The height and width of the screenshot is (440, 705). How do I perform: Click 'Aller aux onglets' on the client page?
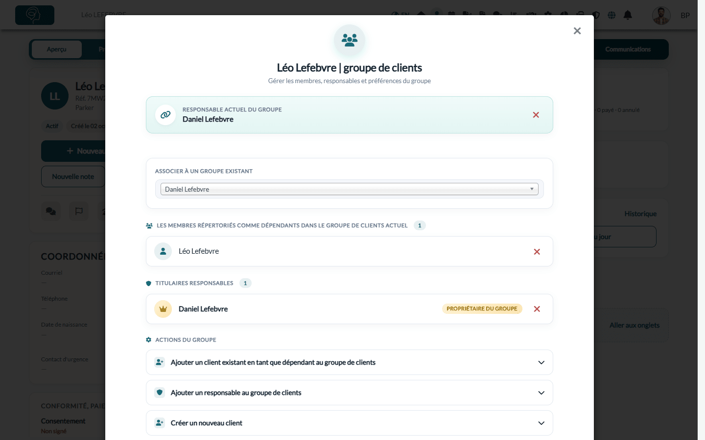pos(634,325)
